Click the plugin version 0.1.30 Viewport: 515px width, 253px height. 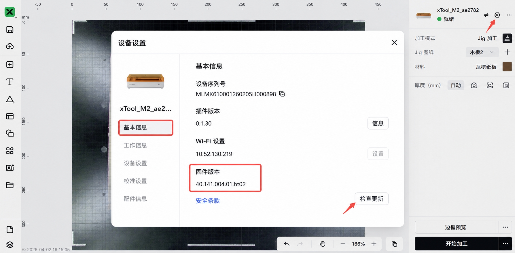point(204,123)
